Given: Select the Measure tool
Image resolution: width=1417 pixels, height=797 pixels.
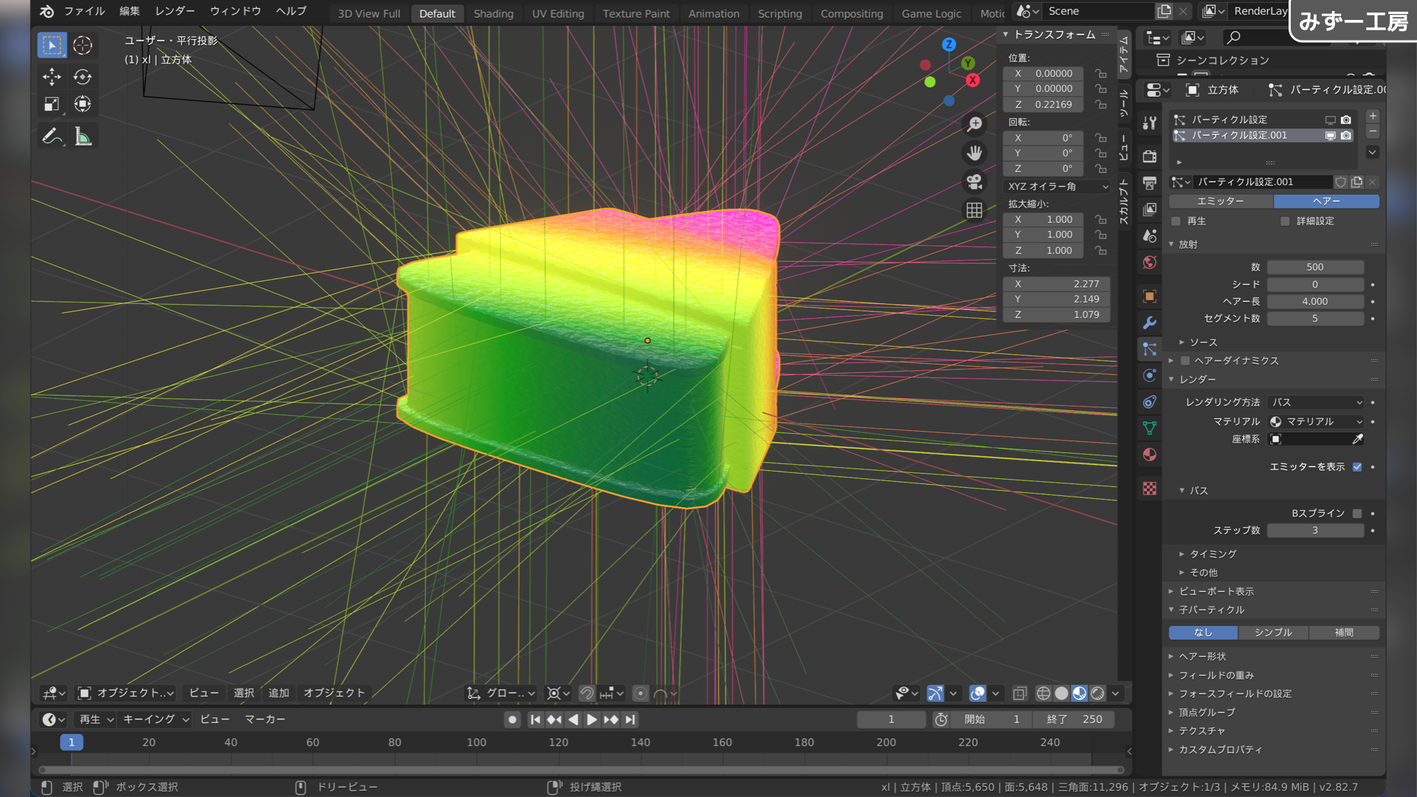Looking at the screenshot, I should pyautogui.click(x=83, y=136).
